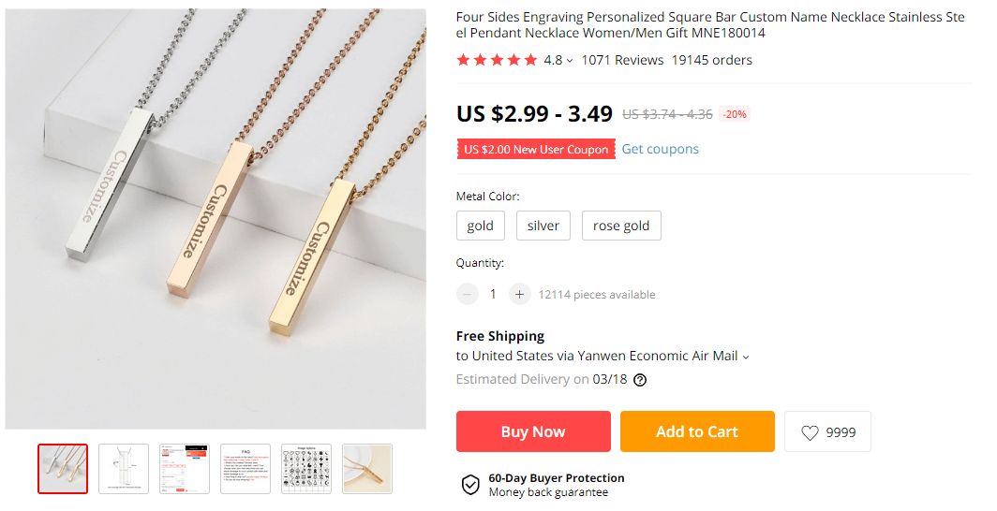Select the gold metal color option
The width and height of the screenshot is (997, 511).
[x=481, y=226]
